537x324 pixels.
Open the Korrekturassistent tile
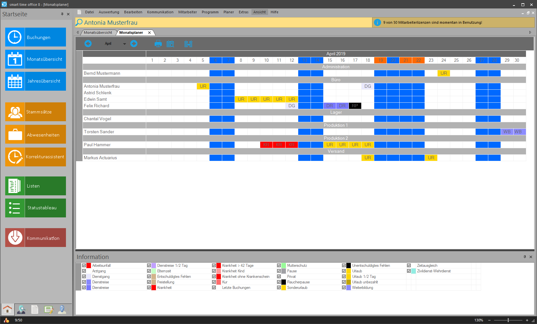[35, 157]
